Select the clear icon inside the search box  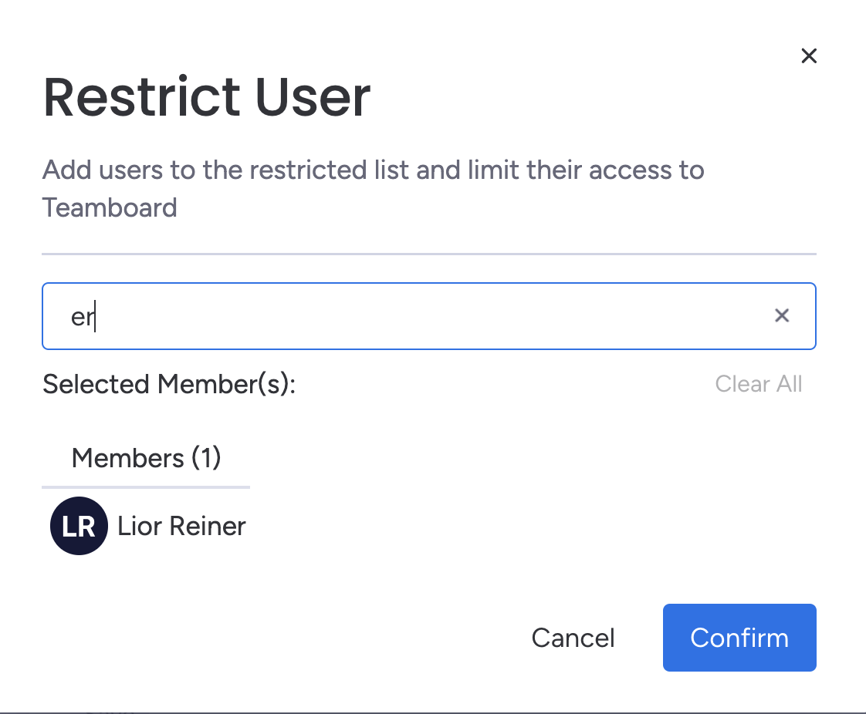782,315
